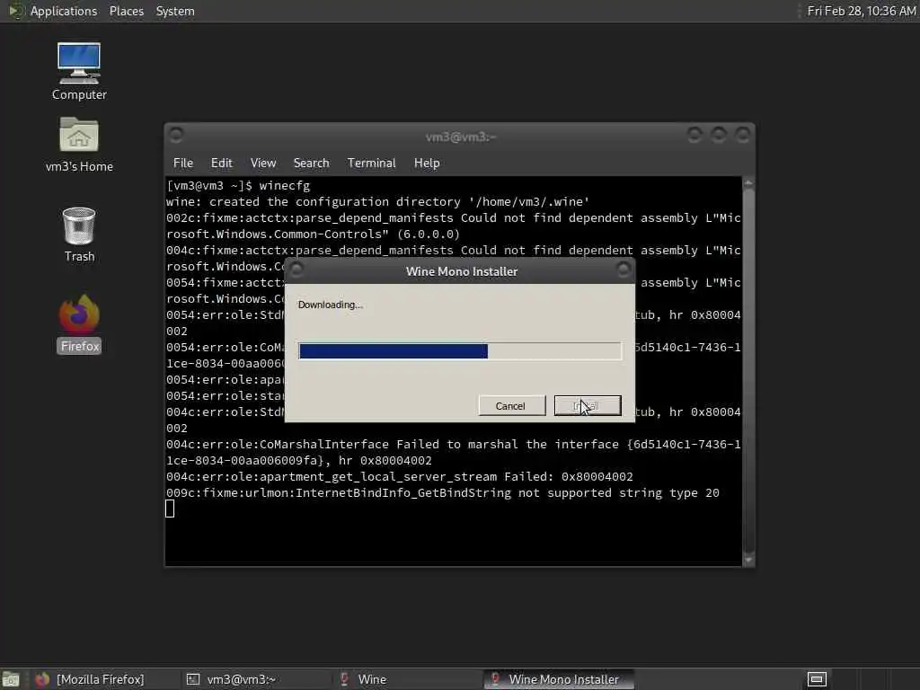Close the terminal window

click(742, 135)
